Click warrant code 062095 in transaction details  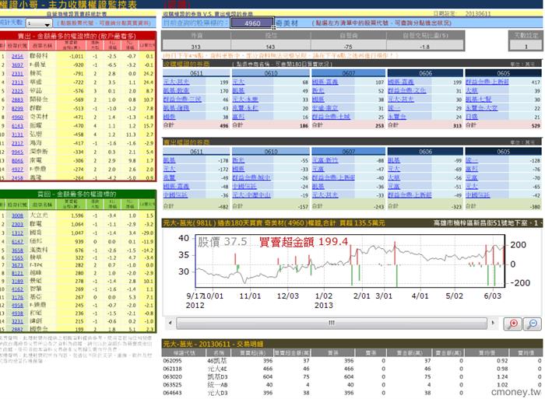[x=172, y=361]
